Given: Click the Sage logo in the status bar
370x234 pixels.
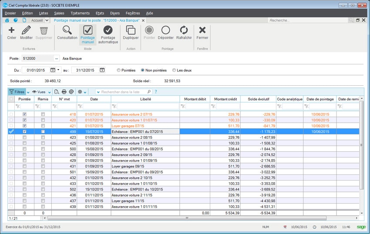Looking at the screenshot, I should point(361,227).
